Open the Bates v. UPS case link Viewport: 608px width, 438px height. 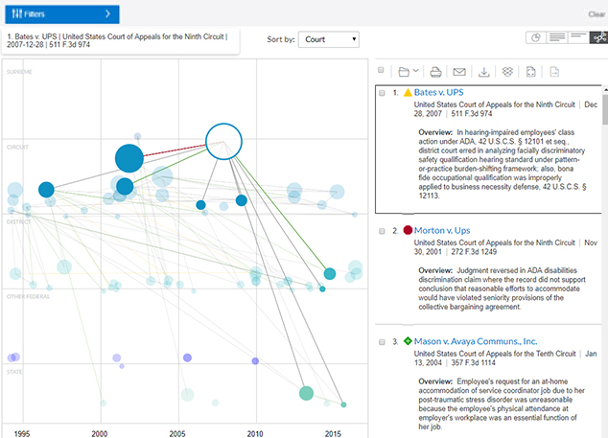pos(444,92)
